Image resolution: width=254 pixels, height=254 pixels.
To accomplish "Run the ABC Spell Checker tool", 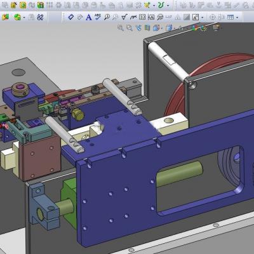I will 98,17.
